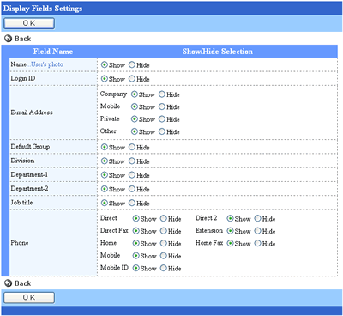Click the Default Group field label
Viewport: 343px width, 316px height.
pyautogui.click(x=30, y=147)
